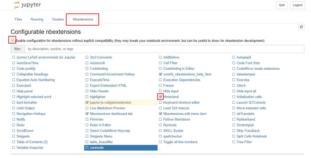The width and height of the screenshot is (311, 158).
Task: Select the Table of Contents (2) extension
Action: coord(32,142)
